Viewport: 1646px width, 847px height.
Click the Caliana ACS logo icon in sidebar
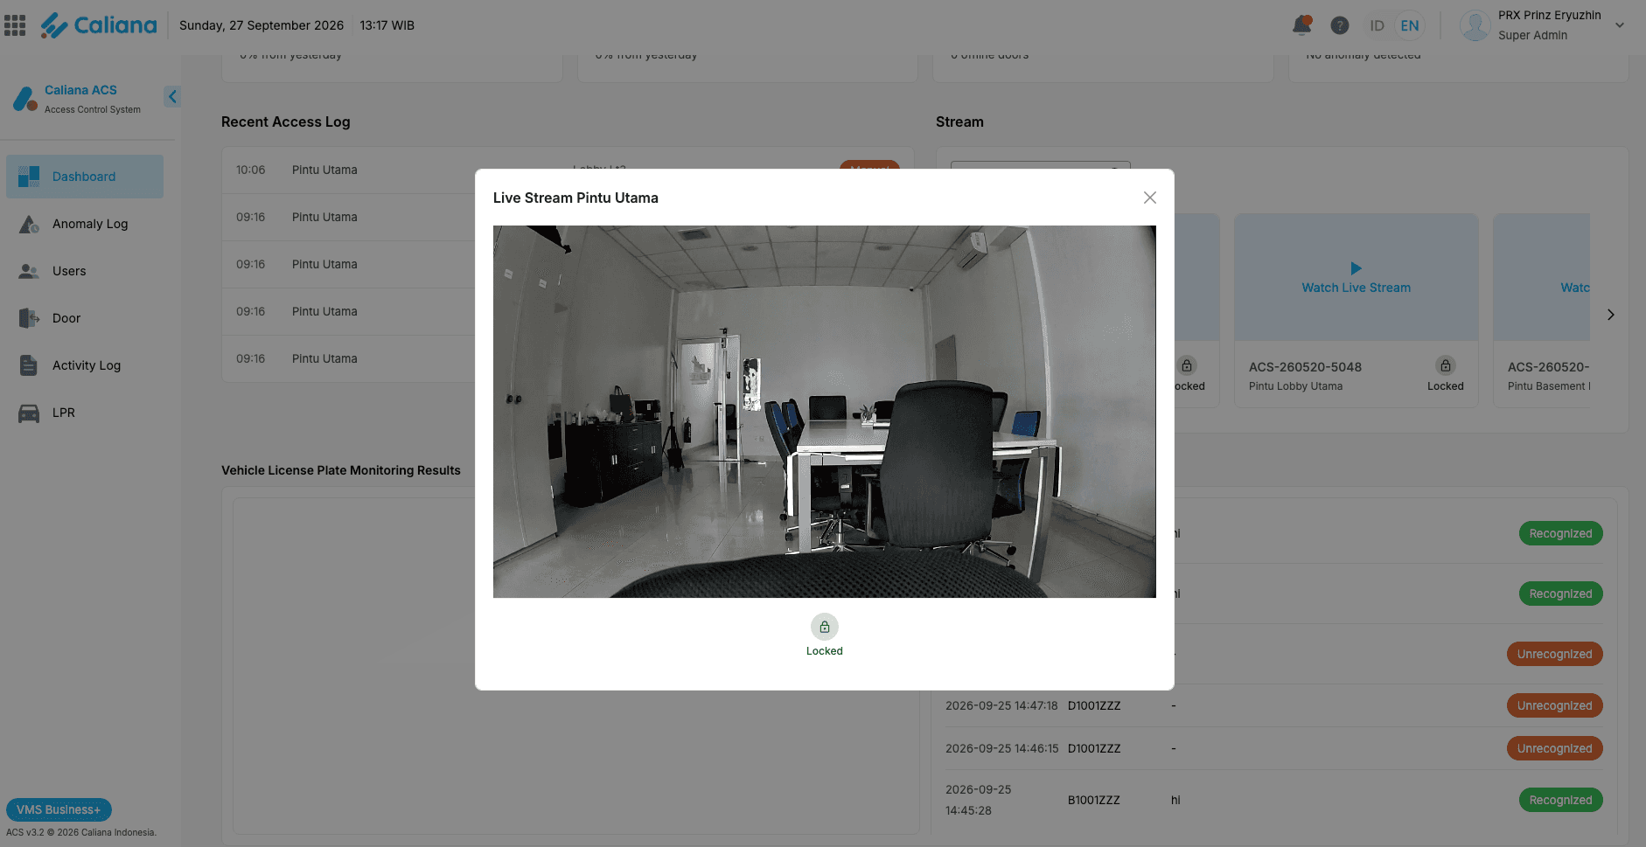tap(24, 99)
